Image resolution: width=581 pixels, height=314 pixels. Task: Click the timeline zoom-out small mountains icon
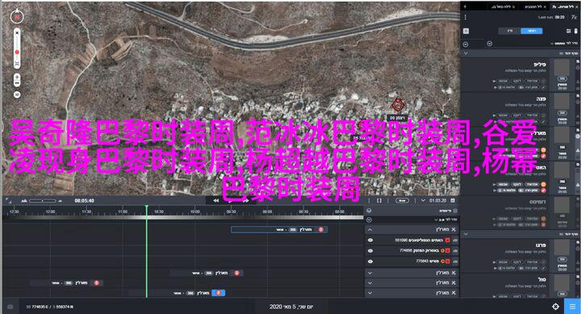pyautogui.click(x=24, y=200)
